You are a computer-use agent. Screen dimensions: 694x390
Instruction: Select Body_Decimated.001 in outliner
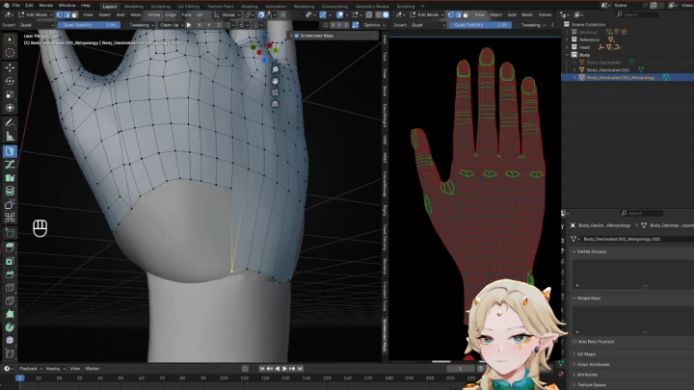pos(607,70)
